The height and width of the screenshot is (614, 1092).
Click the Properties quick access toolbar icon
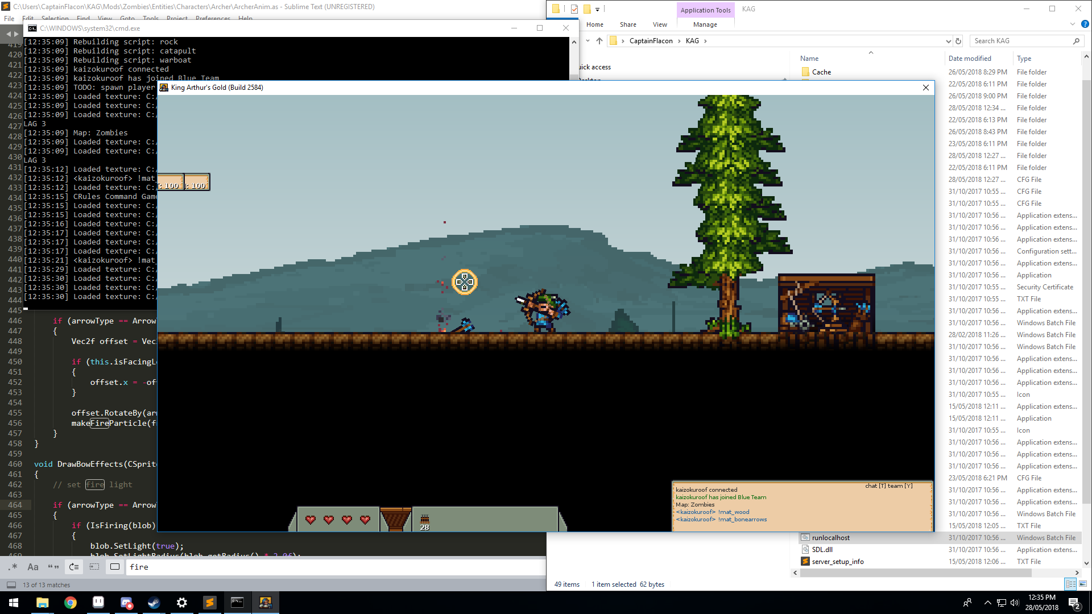tap(574, 9)
